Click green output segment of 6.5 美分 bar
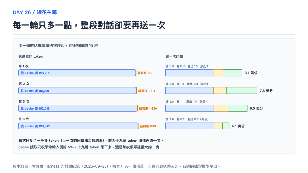 pyautogui.click(x=238, y=108)
